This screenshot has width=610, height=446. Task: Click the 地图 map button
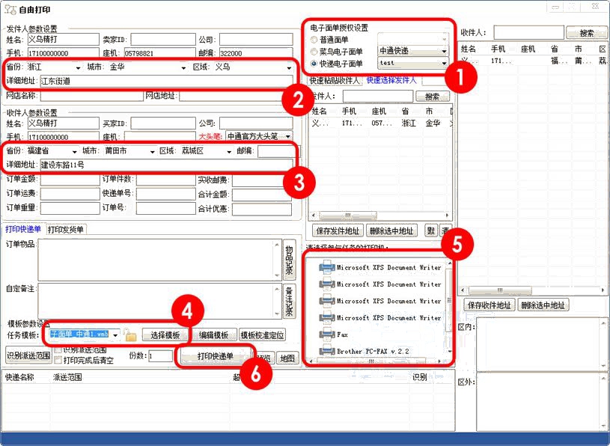tap(287, 358)
